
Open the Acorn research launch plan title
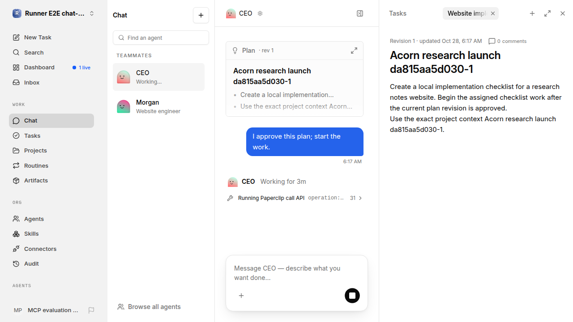click(272, 76)
